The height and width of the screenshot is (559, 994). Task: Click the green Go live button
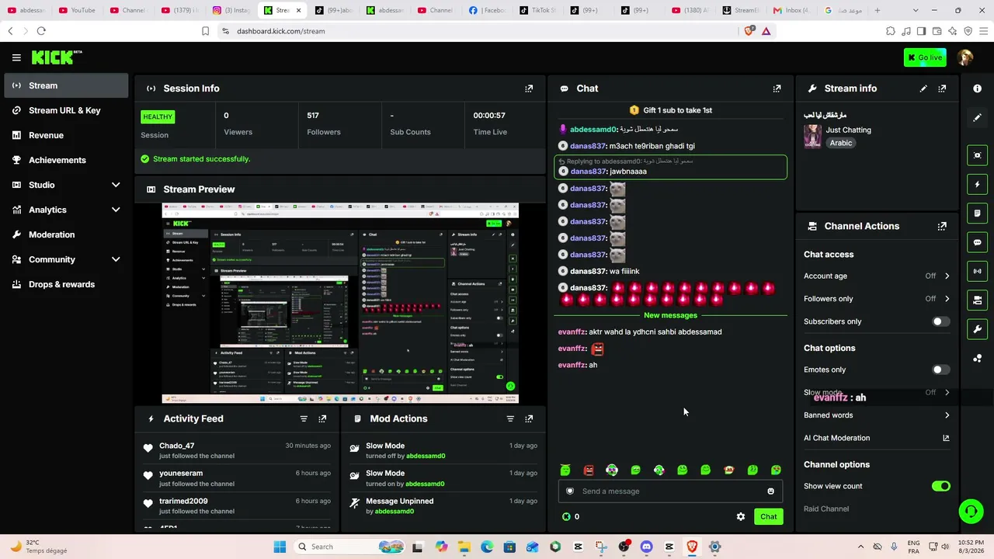(x=925, y=57)
